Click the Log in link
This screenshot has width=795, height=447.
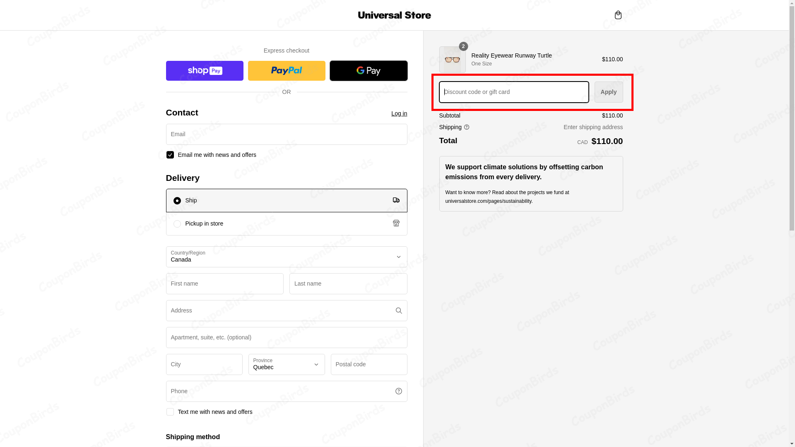click(399, 113)
